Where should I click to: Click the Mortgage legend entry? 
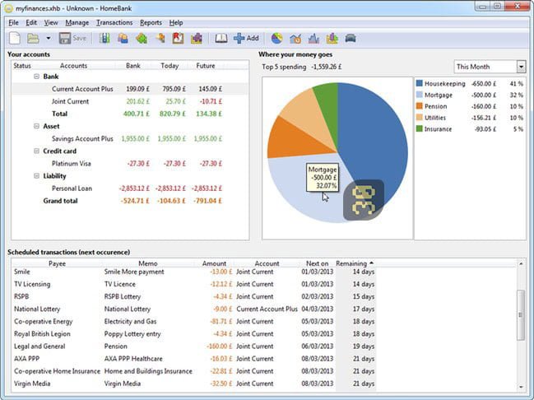[470, 95]
